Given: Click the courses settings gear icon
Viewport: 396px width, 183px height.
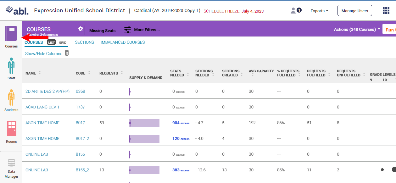Looking at the screenshot, I should [81, 29].
